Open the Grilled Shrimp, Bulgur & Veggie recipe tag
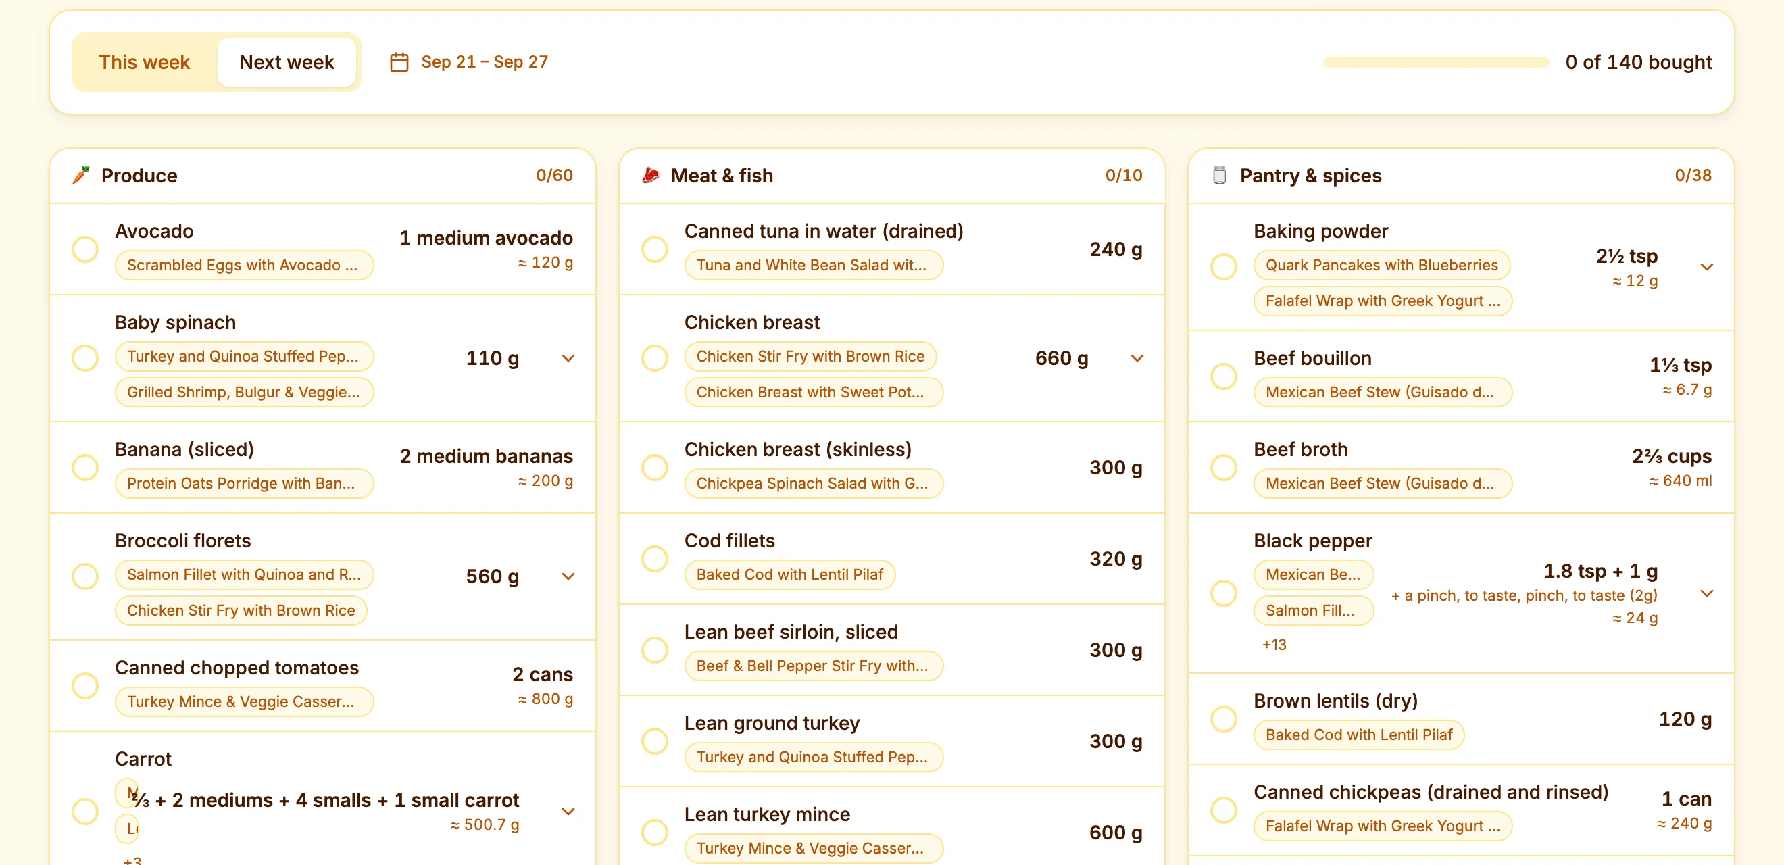1784x865 pixels. click(244, 392)
